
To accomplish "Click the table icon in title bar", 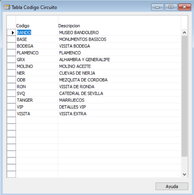I will (7, 7).
